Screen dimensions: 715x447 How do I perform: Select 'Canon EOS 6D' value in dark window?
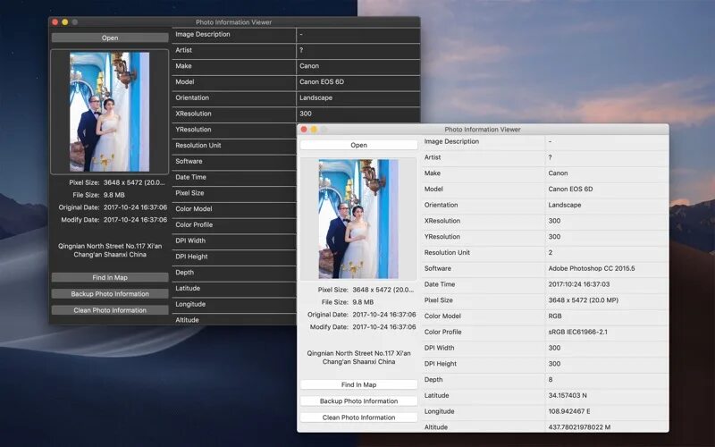click(322, 81)
